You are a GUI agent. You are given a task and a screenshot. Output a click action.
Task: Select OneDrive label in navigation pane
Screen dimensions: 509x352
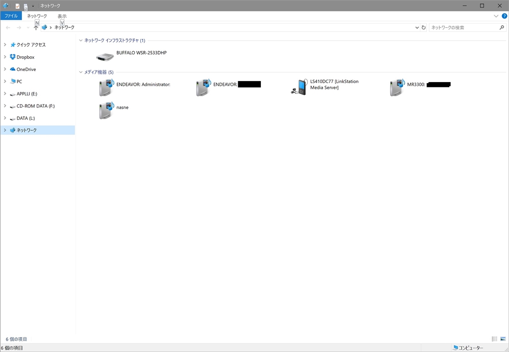tap(26, 70)
